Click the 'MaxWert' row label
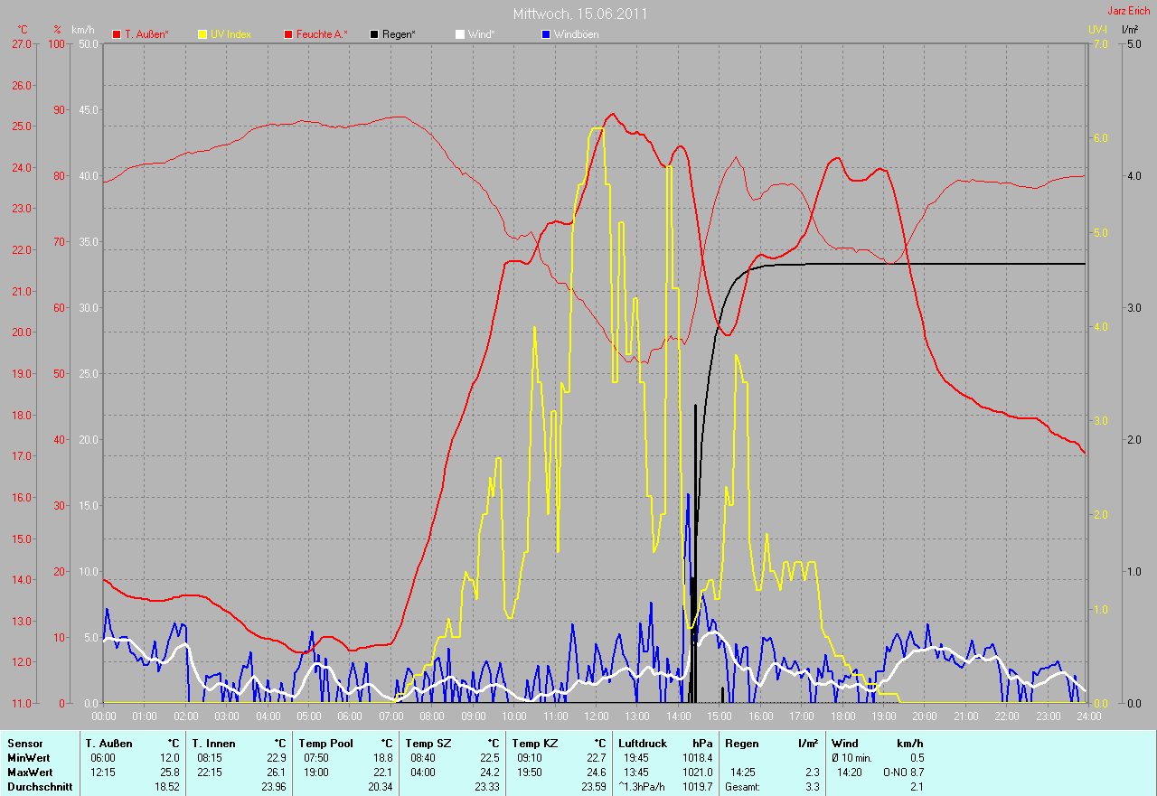 [x=30, y=773]
